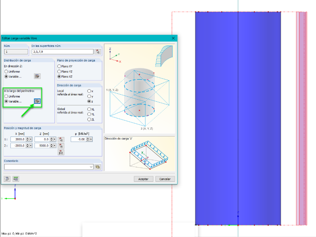Open side arrow menu for X value 2000.0

pos(31,139)
